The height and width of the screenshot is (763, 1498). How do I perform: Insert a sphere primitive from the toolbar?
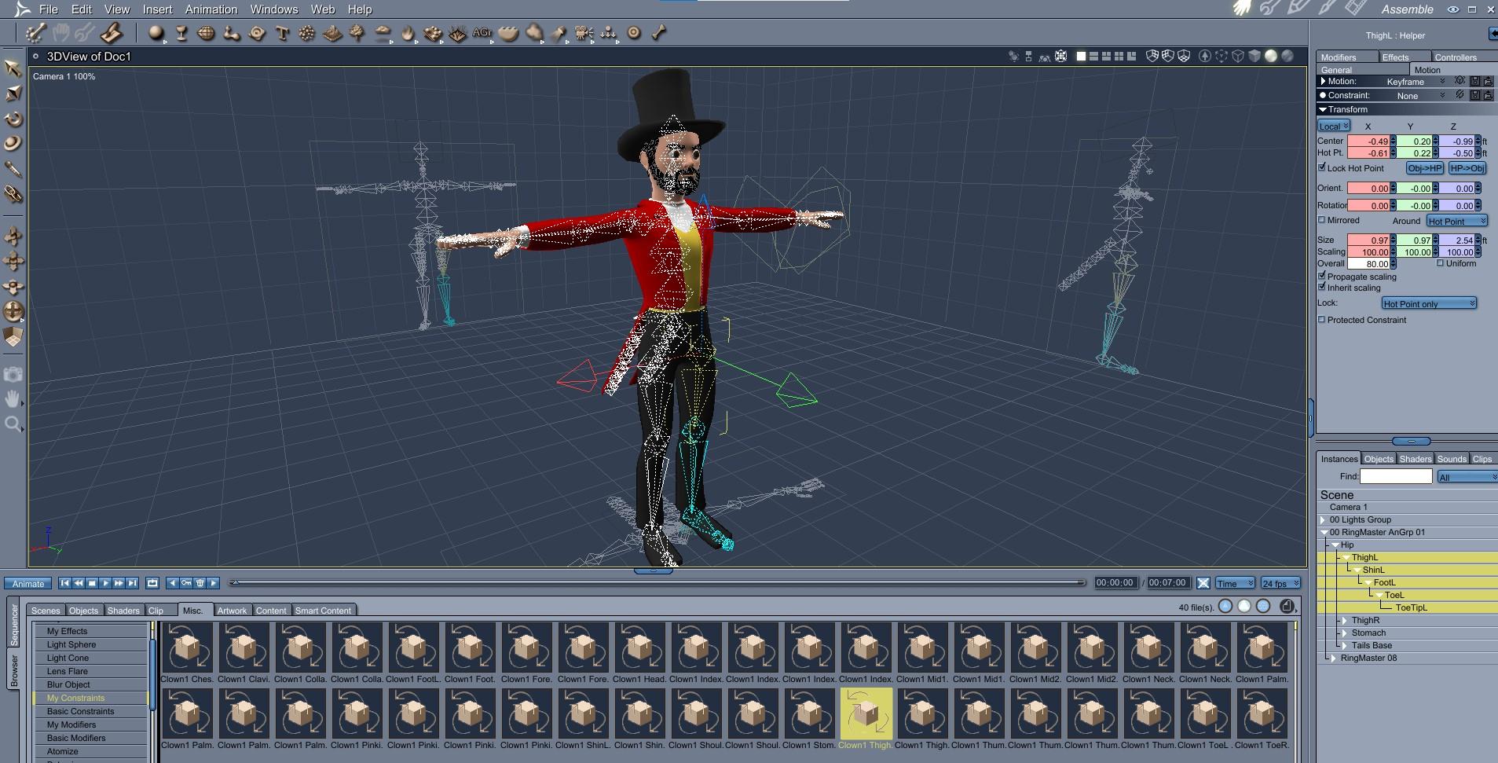tap(157, 33)
